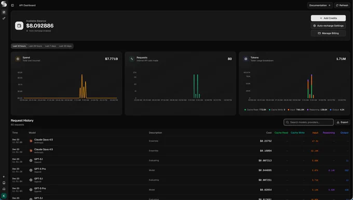Screen dimensions: 353x200
Task: Click the green Cache Read legend dot
Action: coord(245,110)
